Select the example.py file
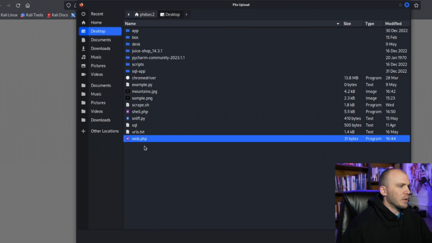 coord(267,84)
